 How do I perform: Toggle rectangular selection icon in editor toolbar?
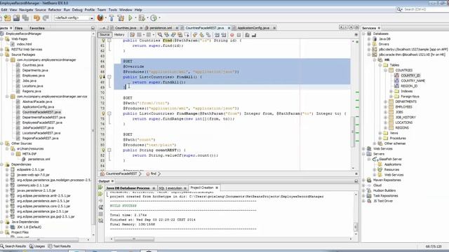[187, 35]
